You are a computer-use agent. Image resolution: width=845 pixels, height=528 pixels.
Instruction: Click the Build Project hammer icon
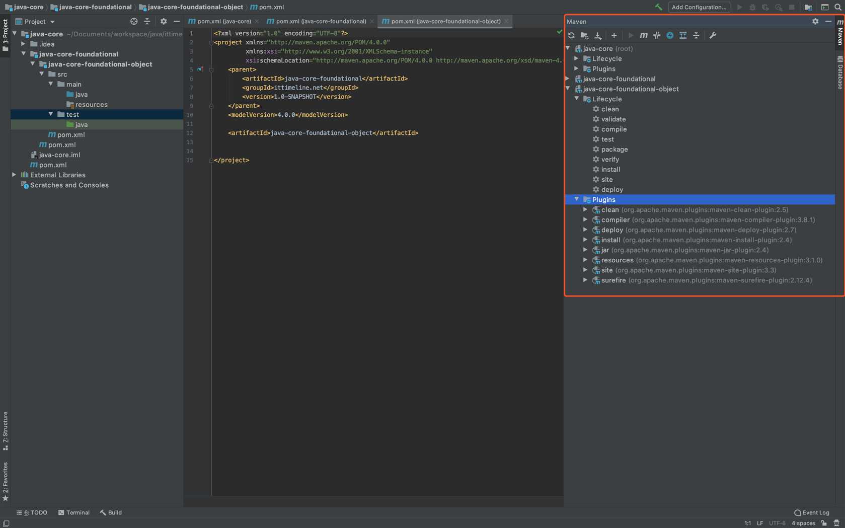[658, 7]
